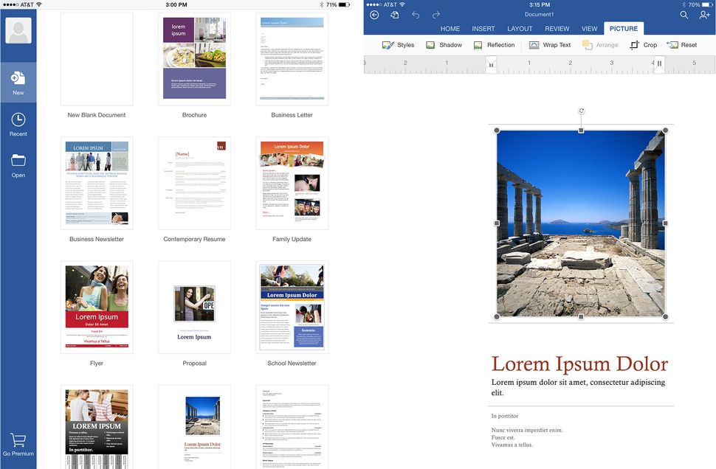Switch to the Recent files view
716x469 pixels.
tap(18, 120)
